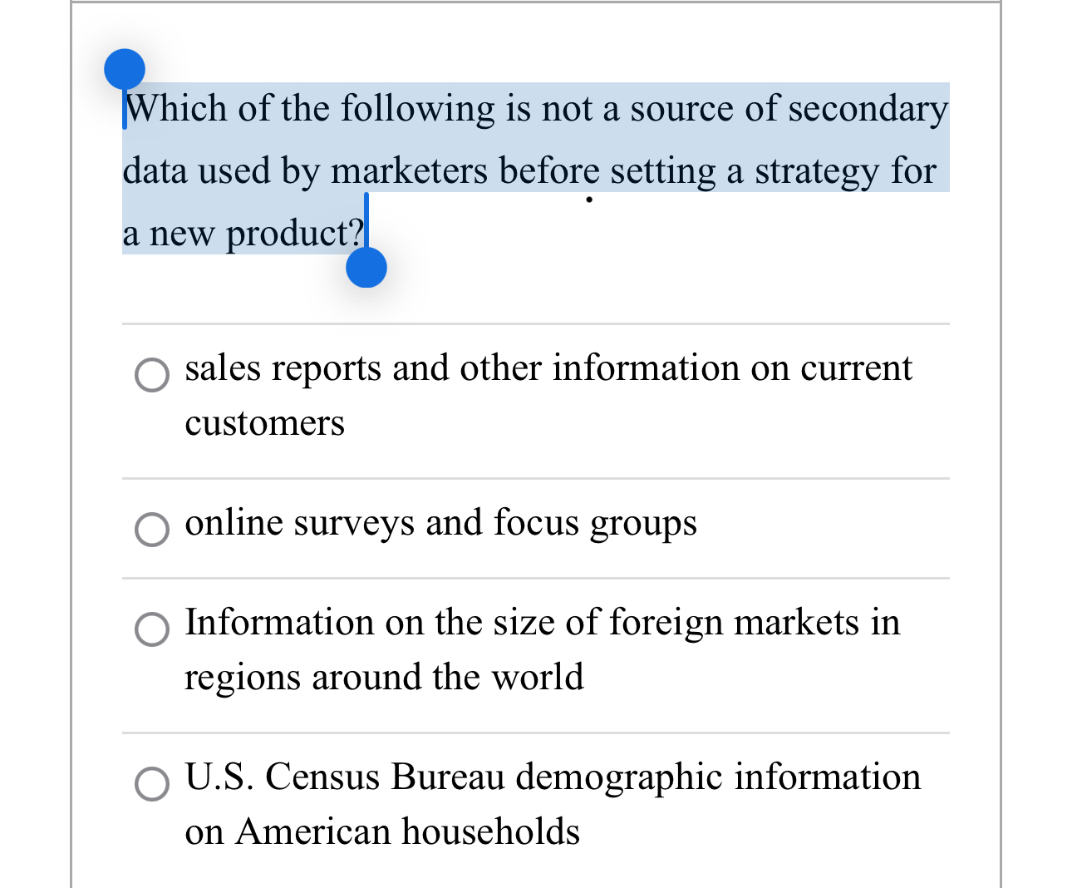This screenshot has width=1072, height=888.
Task: Click the text cursor after 'product?'
Action: (368, 226)
